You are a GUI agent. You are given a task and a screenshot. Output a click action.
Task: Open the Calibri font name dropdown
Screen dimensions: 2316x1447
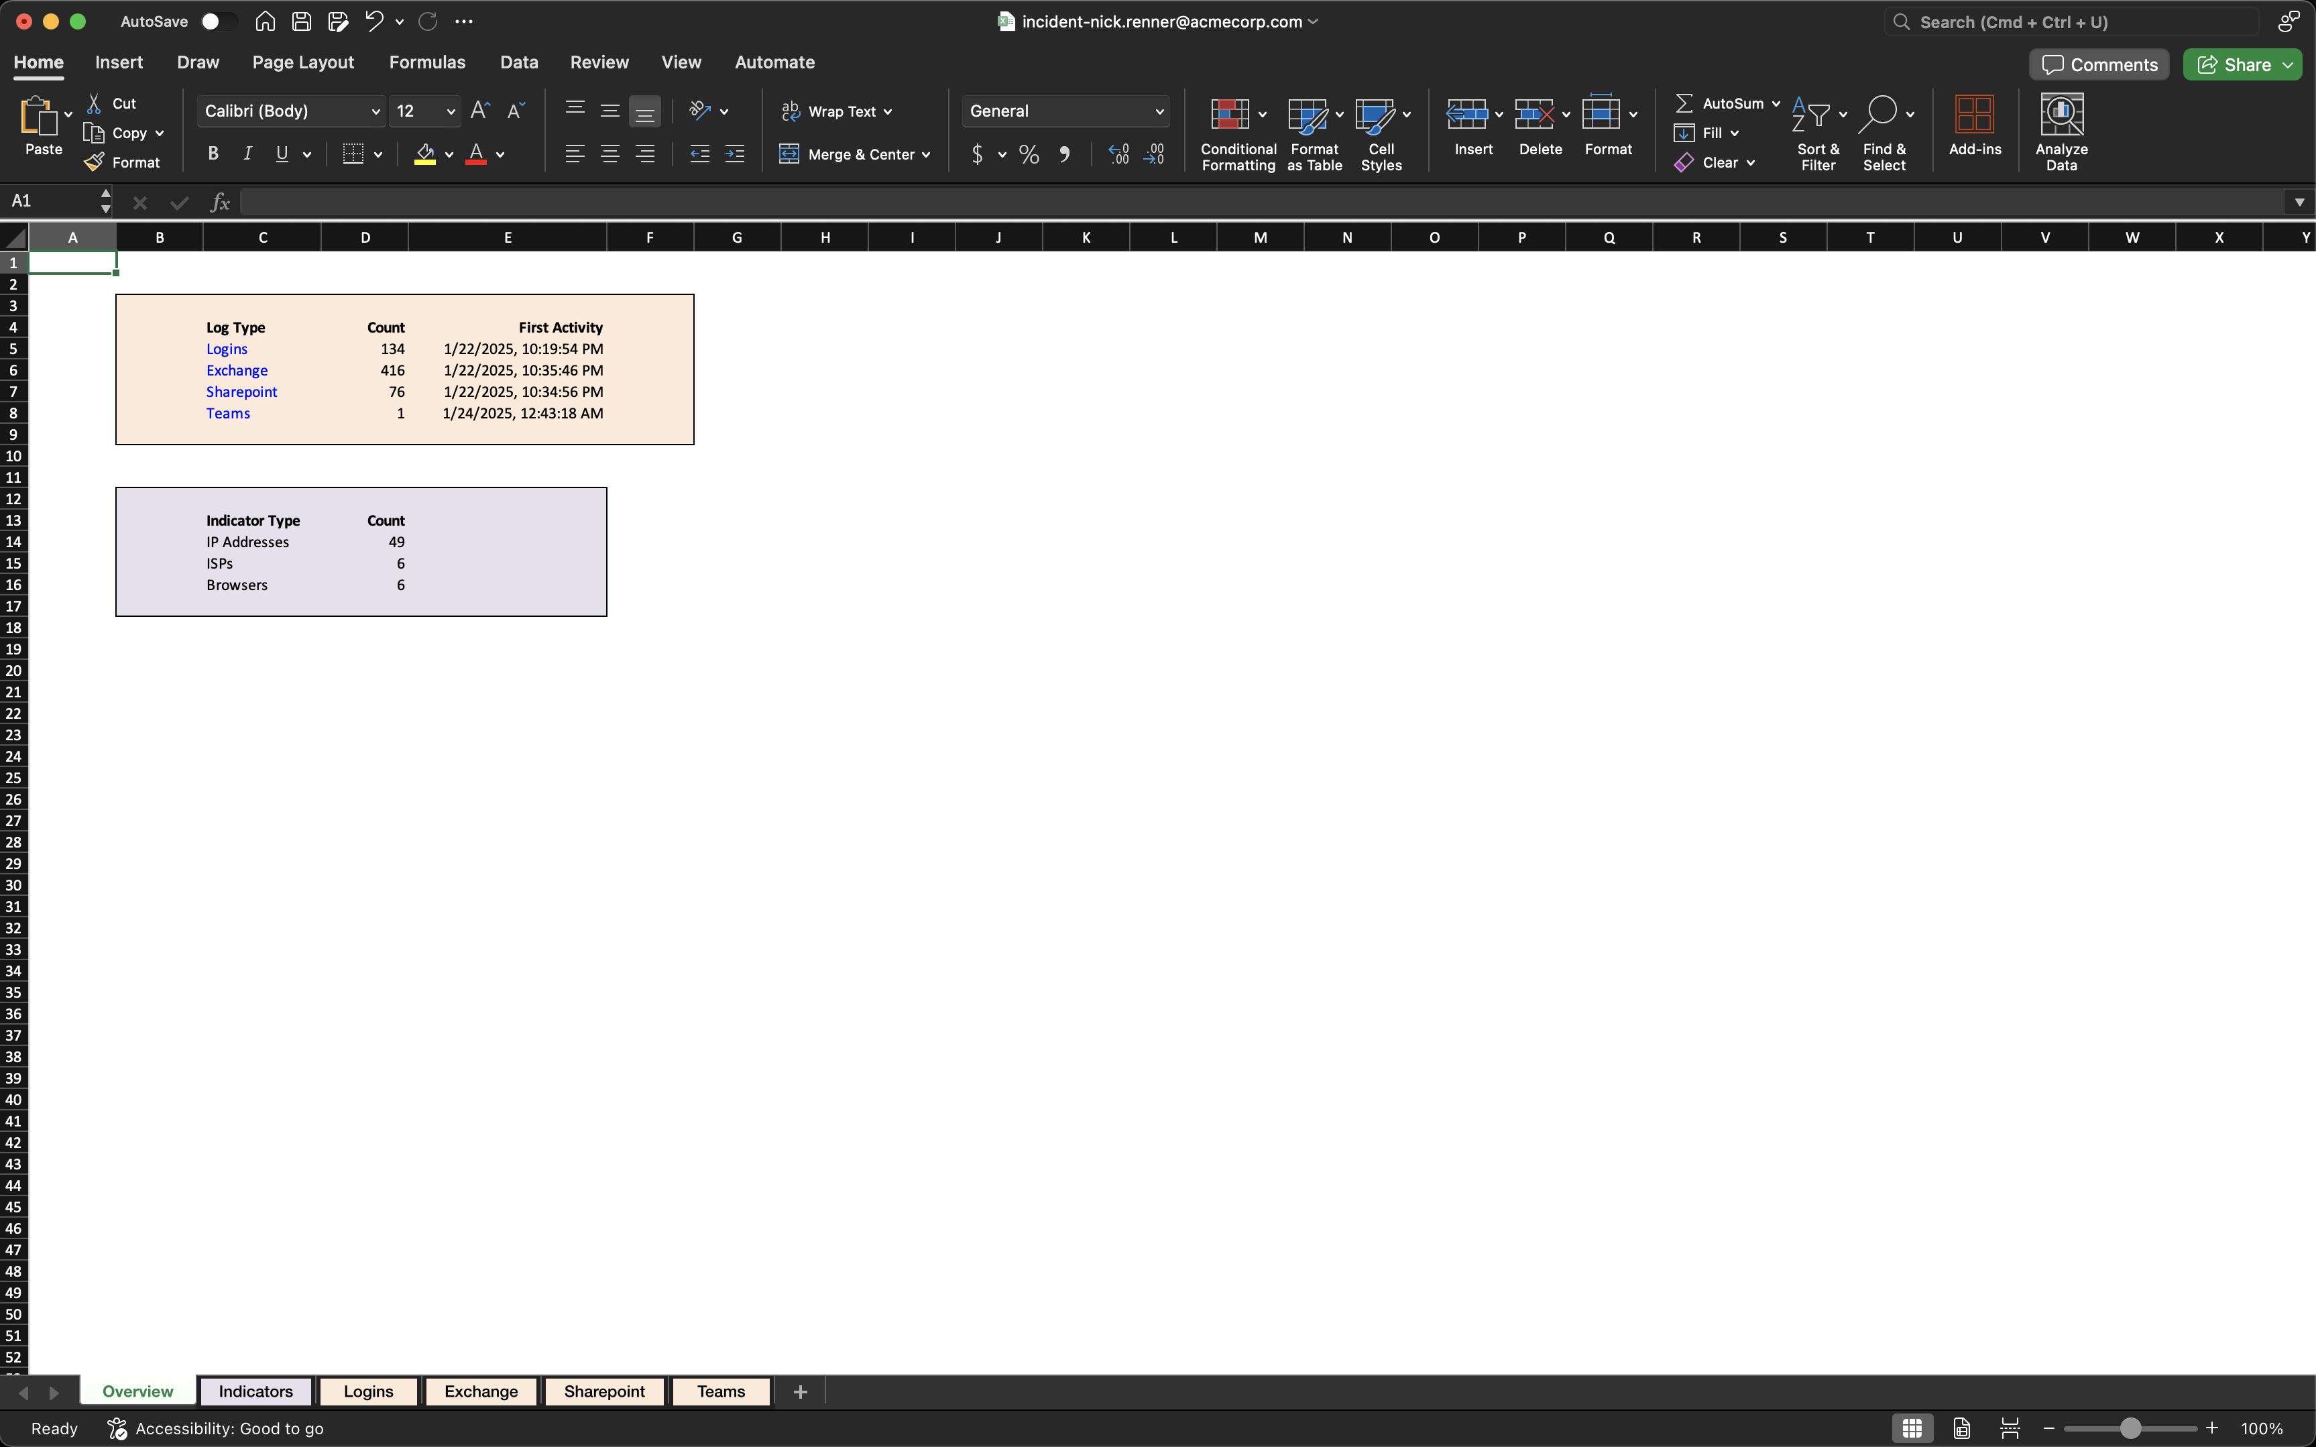click(x=375, y=112)
